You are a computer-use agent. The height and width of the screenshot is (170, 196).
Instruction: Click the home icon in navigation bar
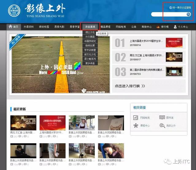(10, 26)
